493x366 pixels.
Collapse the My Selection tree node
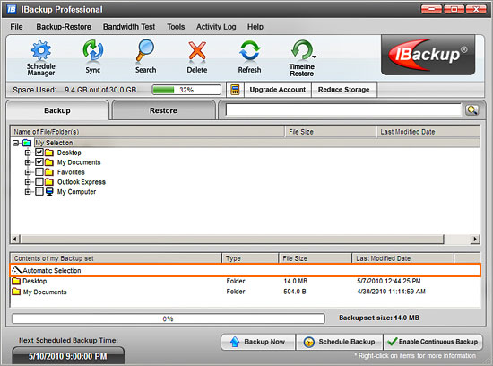pyautogui.click(x=16, y=143)
